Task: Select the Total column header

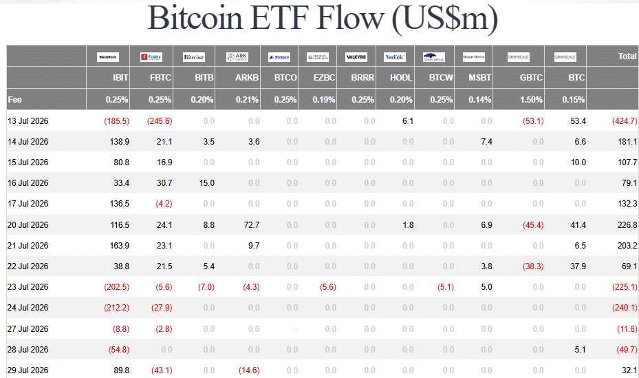Action: [627, 56]
